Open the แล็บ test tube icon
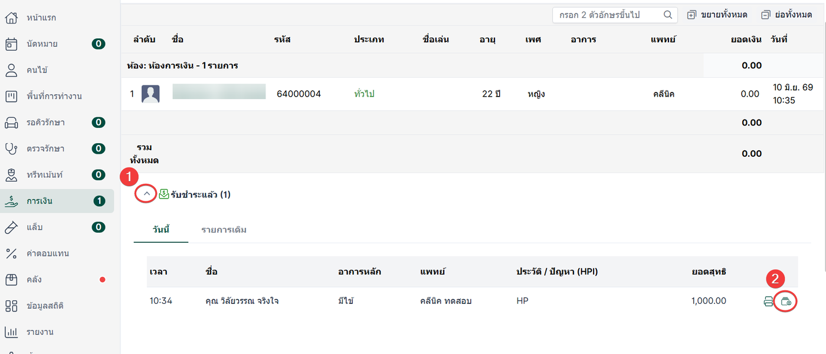 coord(11,227)
